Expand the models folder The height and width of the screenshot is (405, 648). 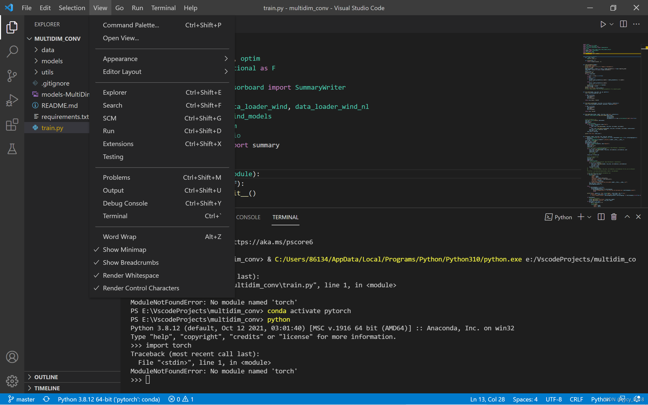tap(52, 61)
